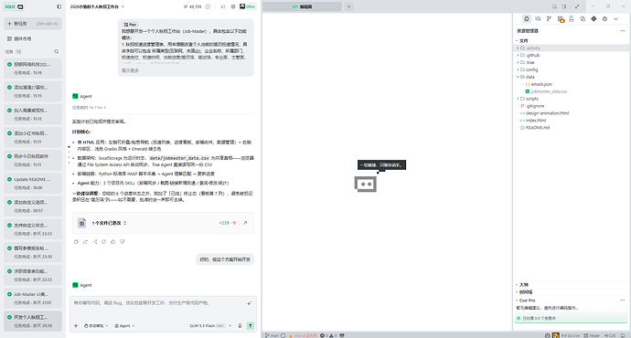Expand the .activity folder
This screenshot has height=338, width=631.
(x=571, y=48)
